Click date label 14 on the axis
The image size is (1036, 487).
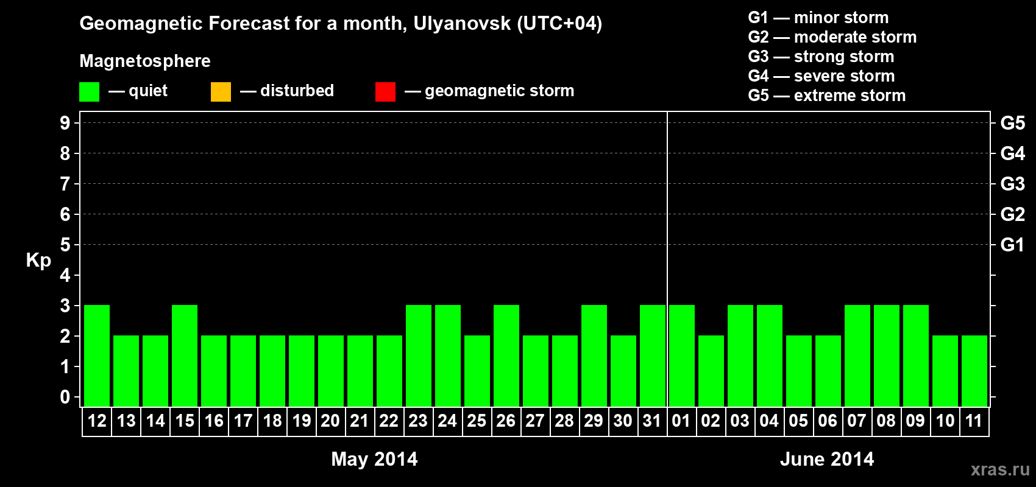tap(155, 421)
